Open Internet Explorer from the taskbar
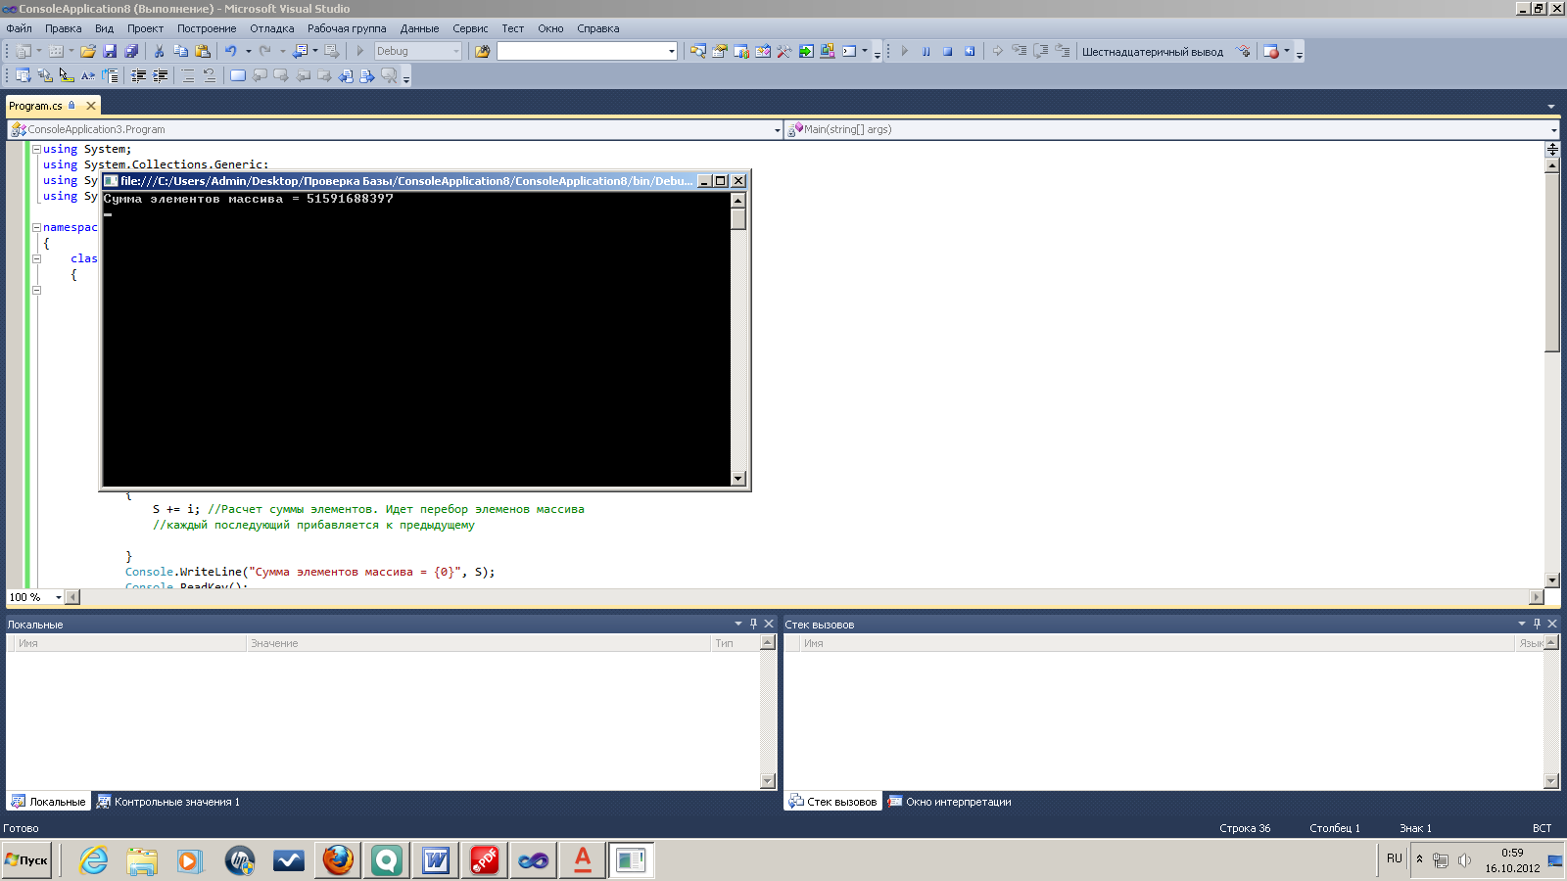This screenshot has height=881, width=1567. pyautogui.click(x=93, y=860)
